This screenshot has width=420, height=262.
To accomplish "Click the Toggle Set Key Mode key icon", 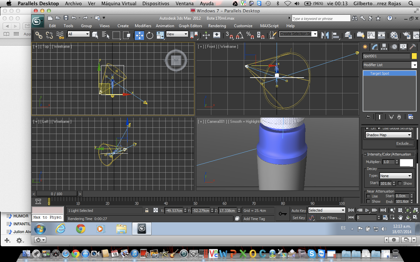I will click(282, 214).
